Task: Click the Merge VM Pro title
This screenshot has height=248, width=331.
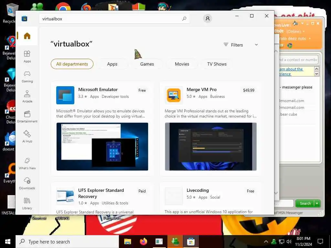Action: click(x=202, y=89)
